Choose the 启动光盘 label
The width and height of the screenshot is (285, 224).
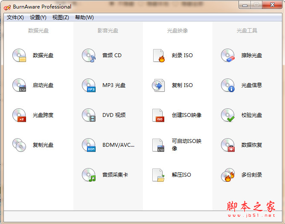pos(43,85)
